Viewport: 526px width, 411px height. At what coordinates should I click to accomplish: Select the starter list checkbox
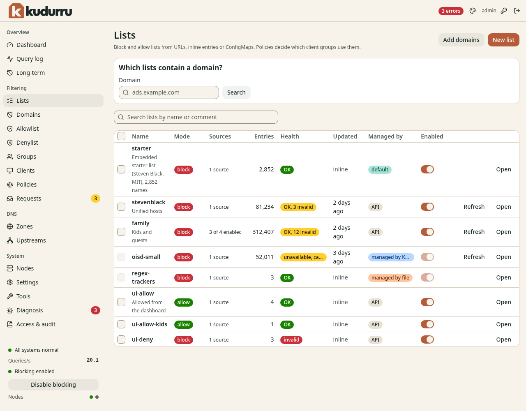(121, 169)
